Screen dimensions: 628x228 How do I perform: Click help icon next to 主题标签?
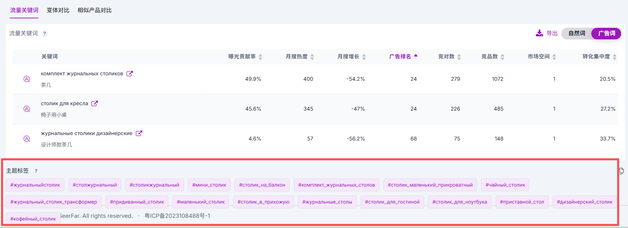36,171
